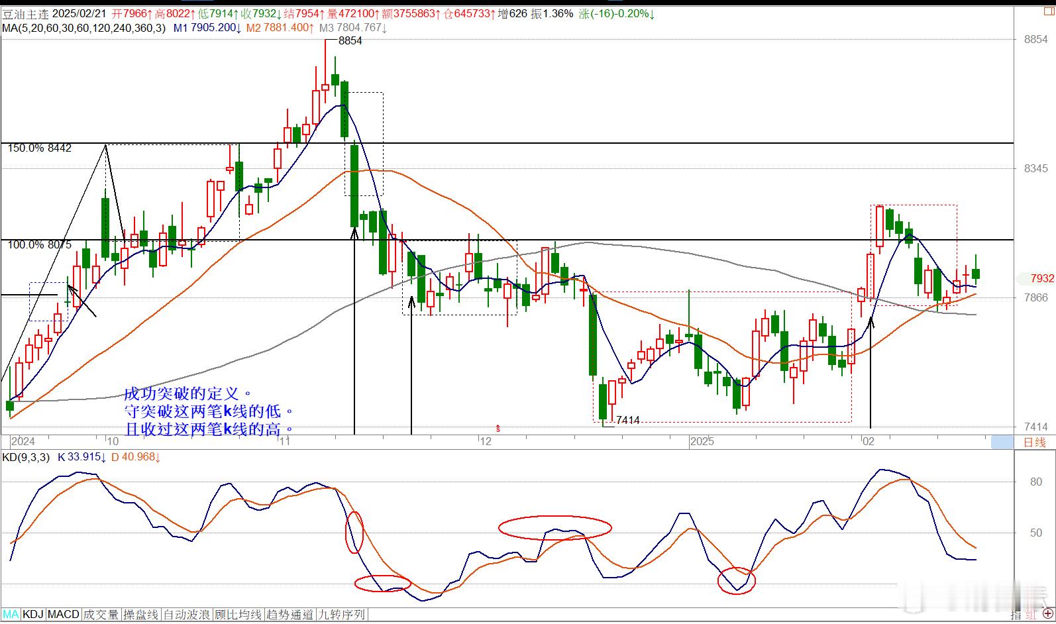Click the light blue scrollbar thumb beside 日线
The image size is (1056, 624).
pos(1002,442)
